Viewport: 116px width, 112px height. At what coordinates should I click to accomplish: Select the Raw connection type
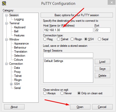(x=45, y=39)
